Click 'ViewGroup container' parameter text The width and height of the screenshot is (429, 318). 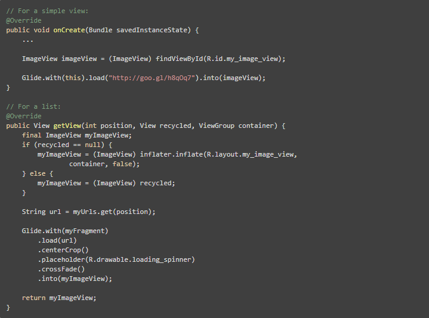click(236, 126)
